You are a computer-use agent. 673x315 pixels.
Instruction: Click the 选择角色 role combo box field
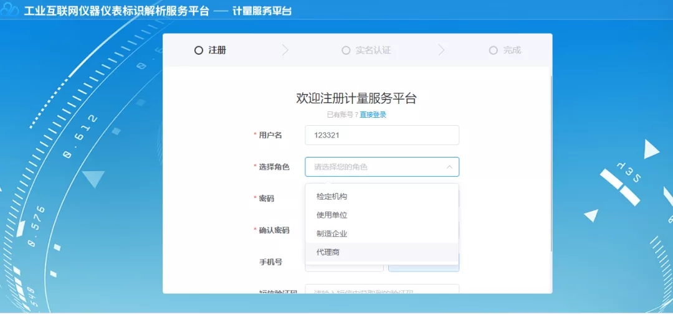click(374, 167)
